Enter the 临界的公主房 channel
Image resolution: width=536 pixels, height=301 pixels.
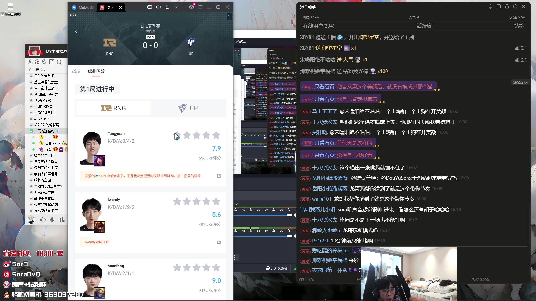44,156
